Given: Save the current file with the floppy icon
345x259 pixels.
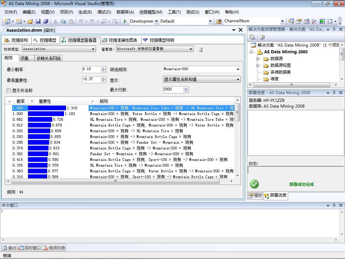Looking at the screenshot, I should (x=38, y=21).
